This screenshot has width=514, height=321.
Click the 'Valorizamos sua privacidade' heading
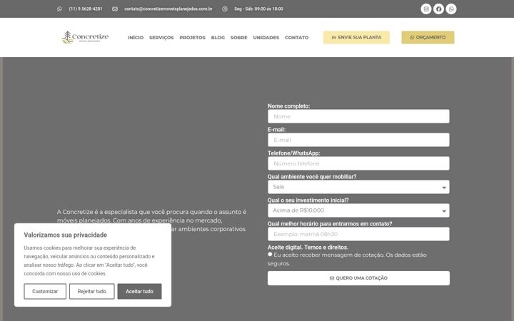tap(65, 235)
